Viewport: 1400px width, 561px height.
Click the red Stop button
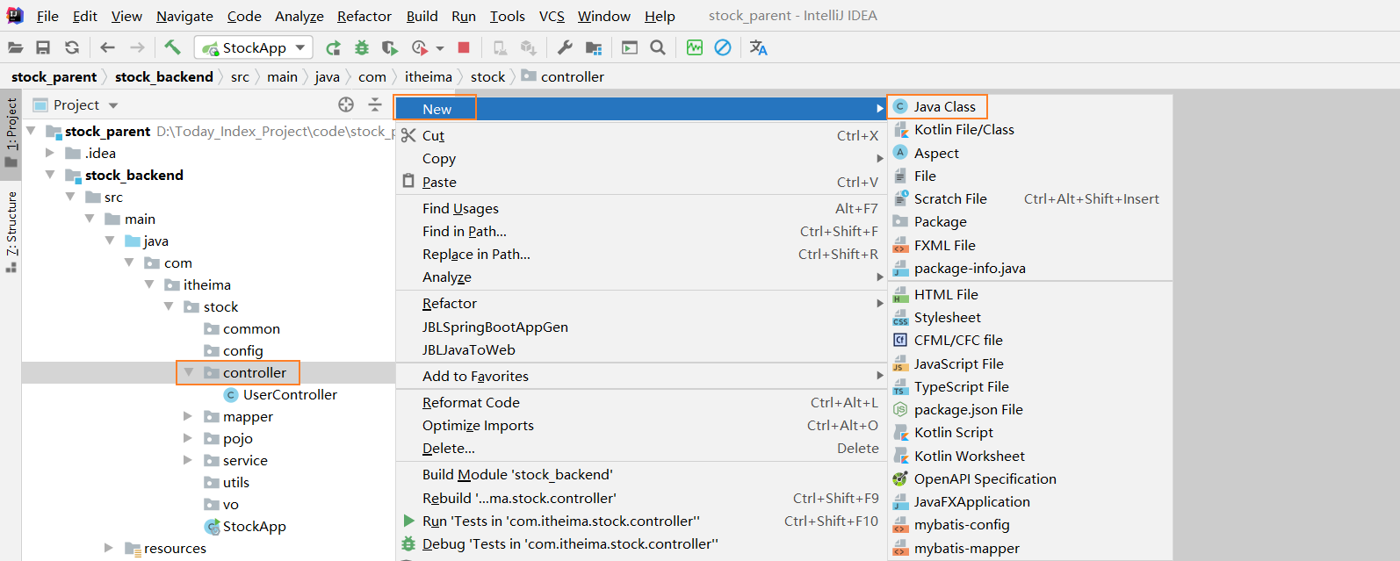tap(464, 47)
